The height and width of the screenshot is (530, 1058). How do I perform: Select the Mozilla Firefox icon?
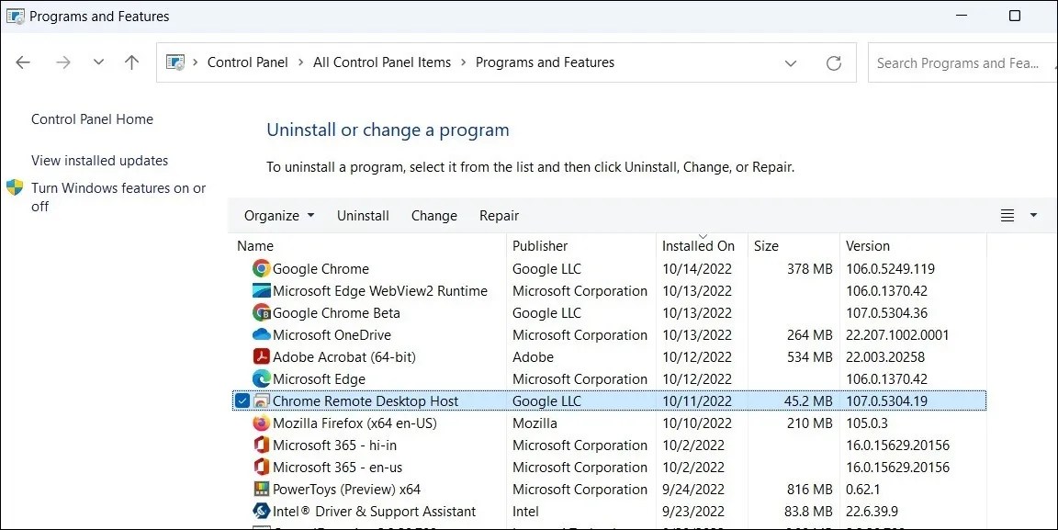coord(261,423)
